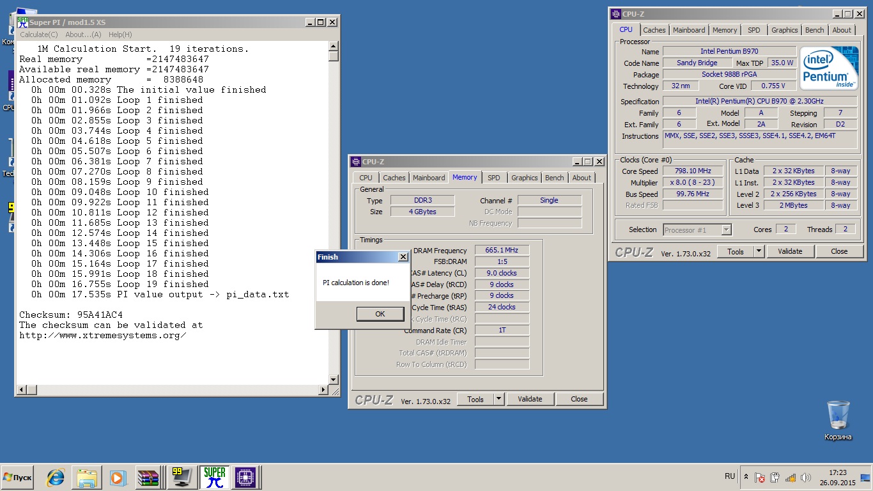Click Close button in Memory window
The width and height of the screenshot is (873, 491).
(x=580, y=399)
